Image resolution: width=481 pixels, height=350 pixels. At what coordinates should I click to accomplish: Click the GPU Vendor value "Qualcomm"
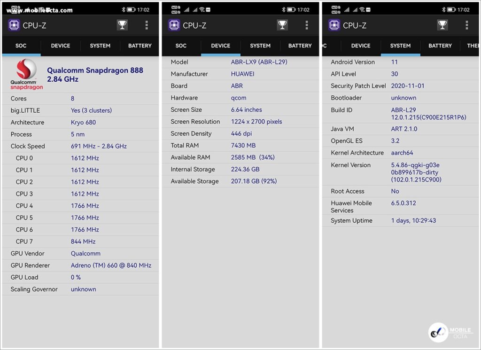coord(85,254)
